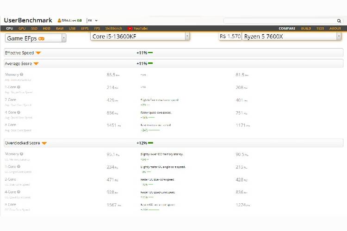Click the +11% Average Score result
347x231 pixels.
(x=142, y=63)
